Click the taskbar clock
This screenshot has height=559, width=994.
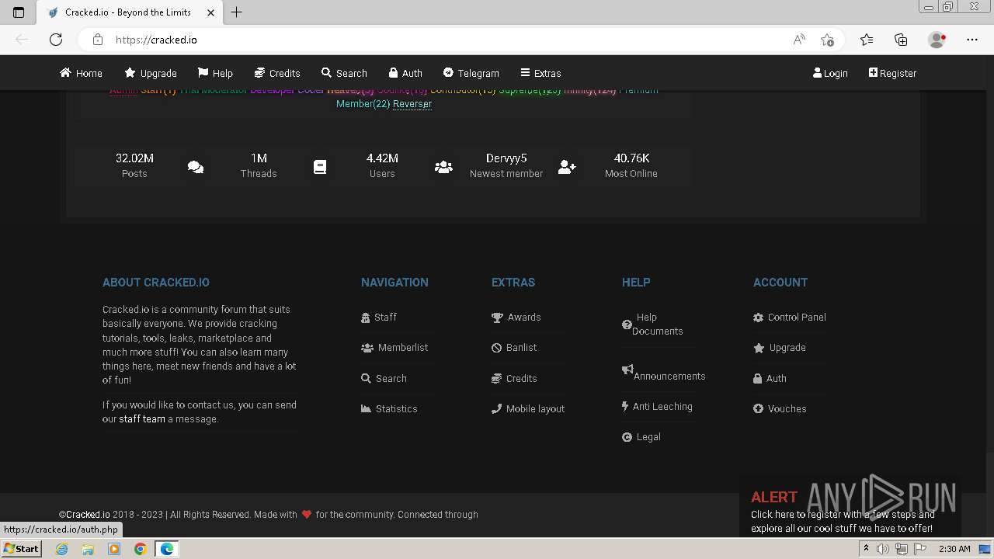click(954, 549)
